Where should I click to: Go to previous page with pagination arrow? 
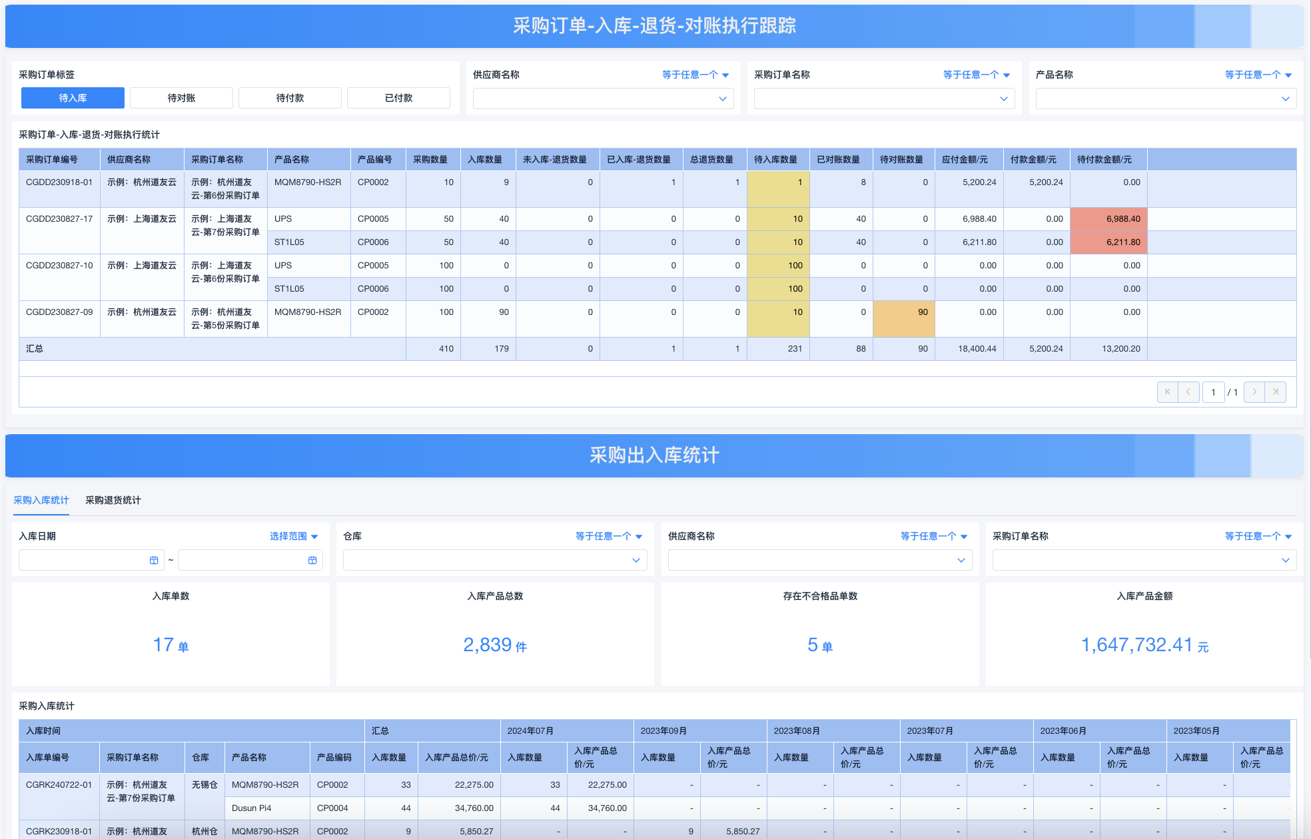coord(1189,392)
